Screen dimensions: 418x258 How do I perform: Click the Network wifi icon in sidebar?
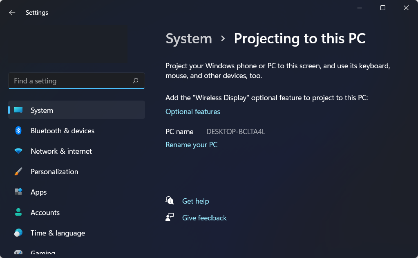(x=18, y=151)
